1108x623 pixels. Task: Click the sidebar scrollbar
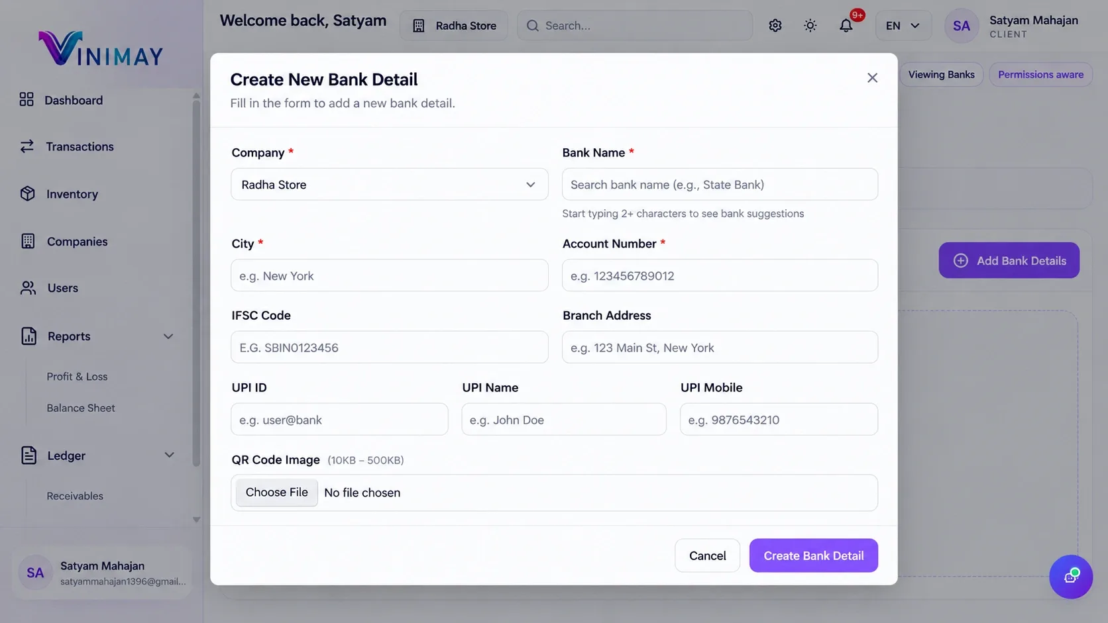[x=196, y=283]
